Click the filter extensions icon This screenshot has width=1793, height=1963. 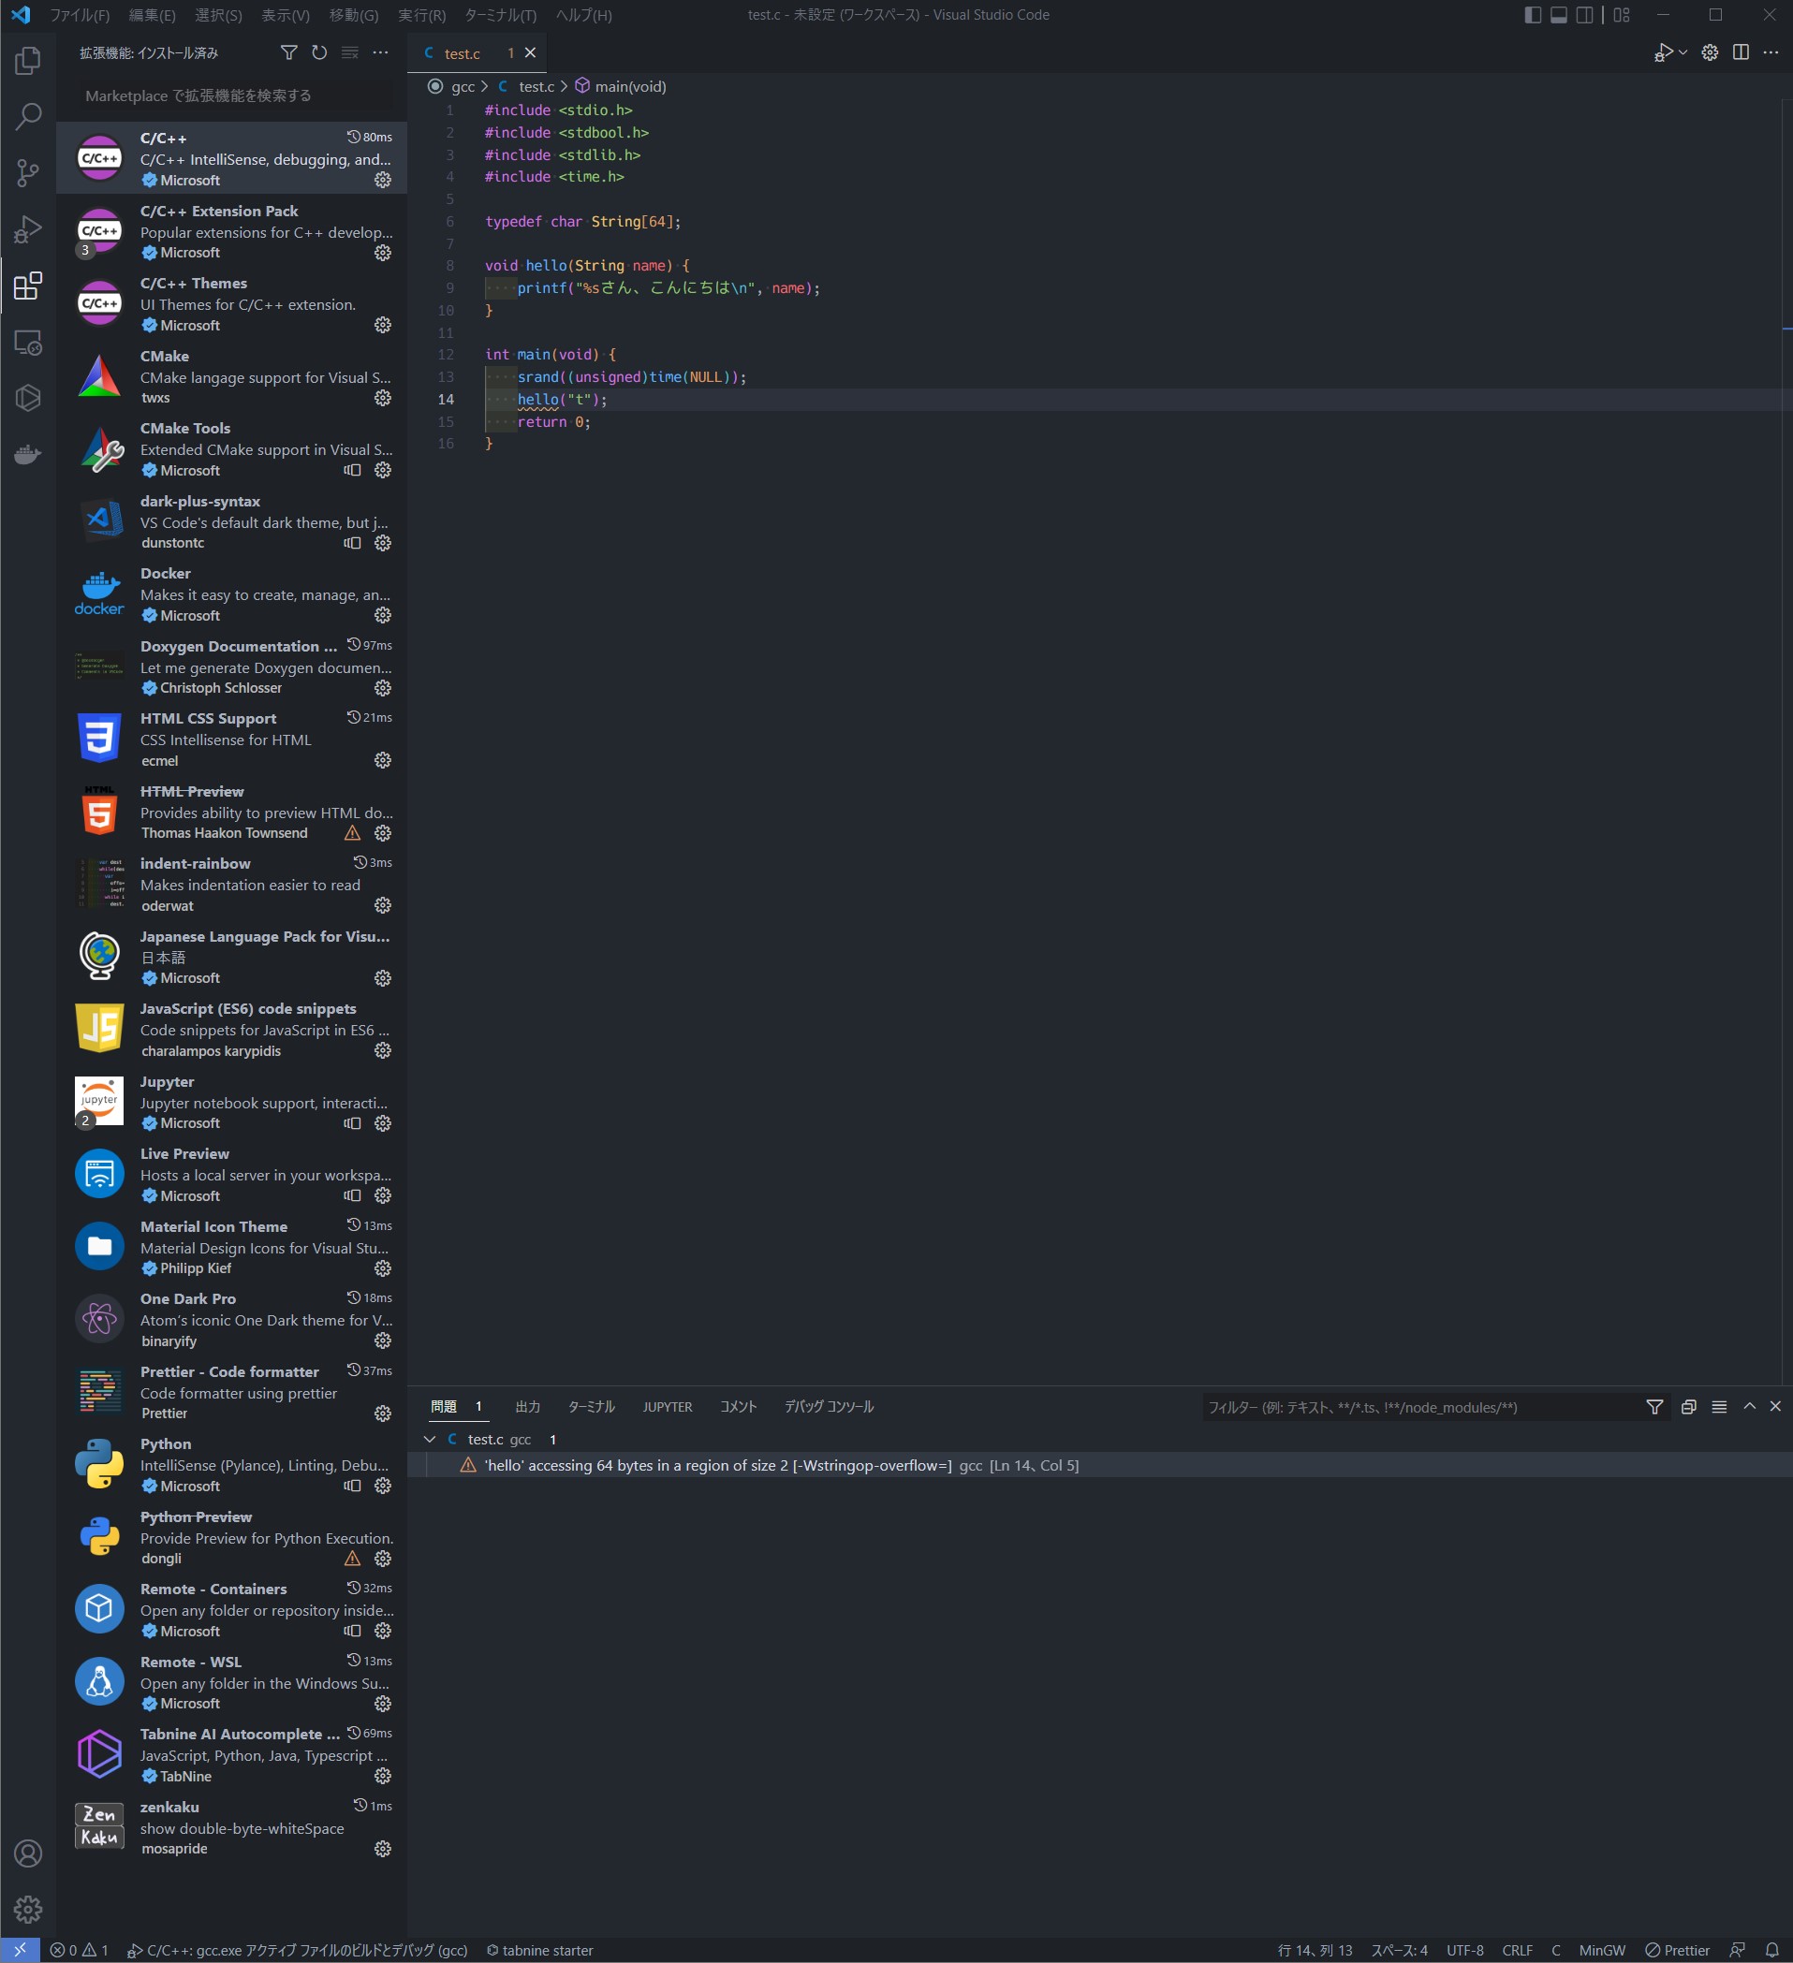point(289,52)
